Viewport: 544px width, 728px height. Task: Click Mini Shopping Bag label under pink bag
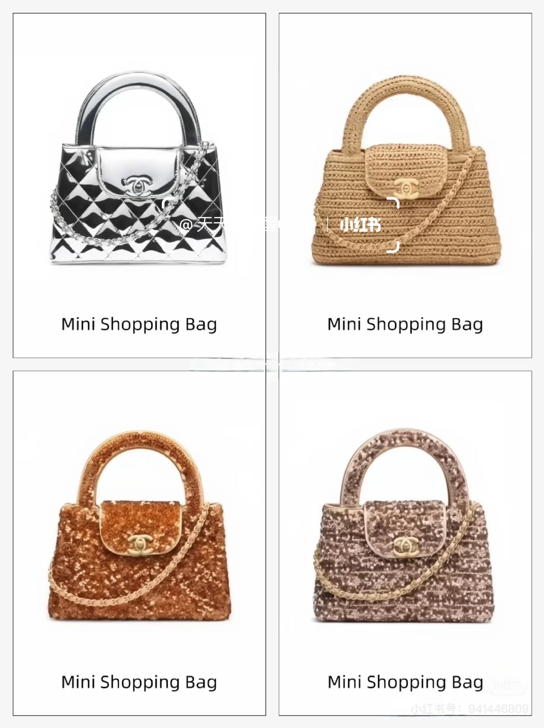coord(405,682)
